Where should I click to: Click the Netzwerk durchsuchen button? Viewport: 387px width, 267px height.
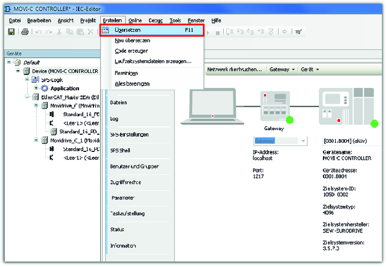[234, 69]
